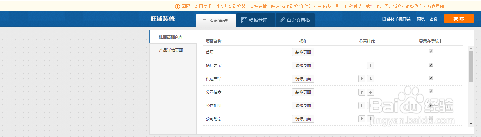
Task: Click 显示在导航上 column header
Action: pos(431,41)
